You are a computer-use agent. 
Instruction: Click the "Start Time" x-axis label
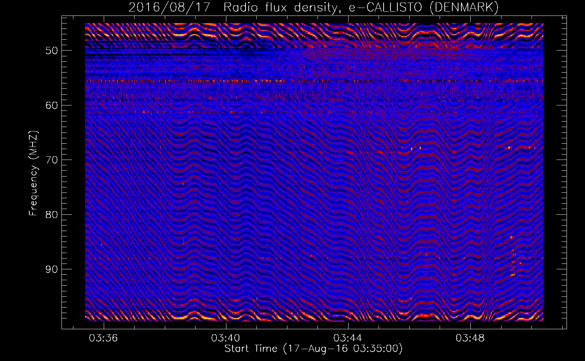[313, 349]
